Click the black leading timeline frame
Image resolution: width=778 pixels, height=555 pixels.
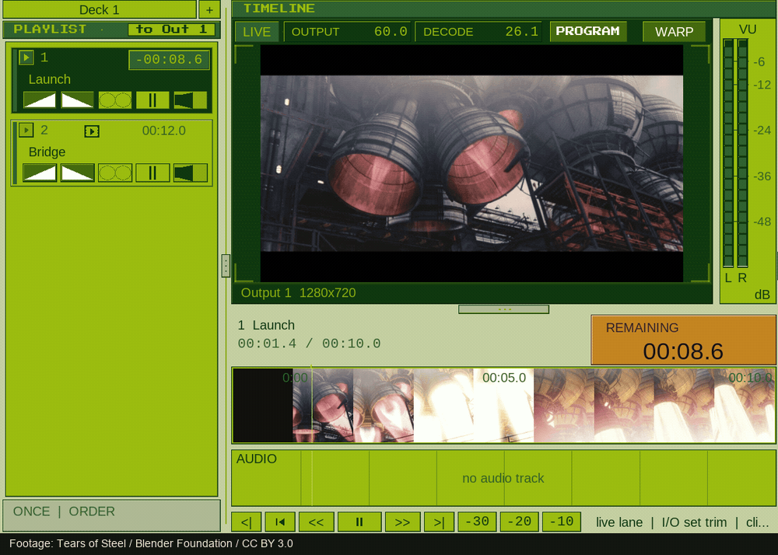[263, 405]
